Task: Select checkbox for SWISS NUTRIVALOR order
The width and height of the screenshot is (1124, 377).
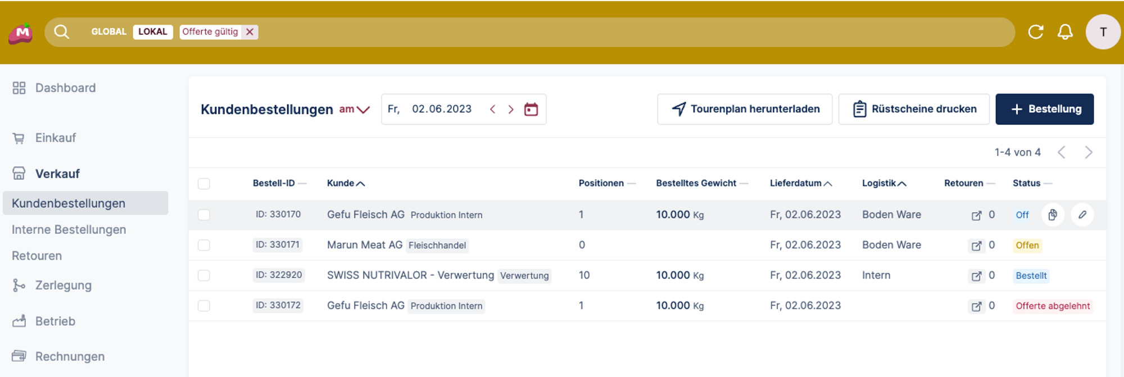Action: (204, 276)
